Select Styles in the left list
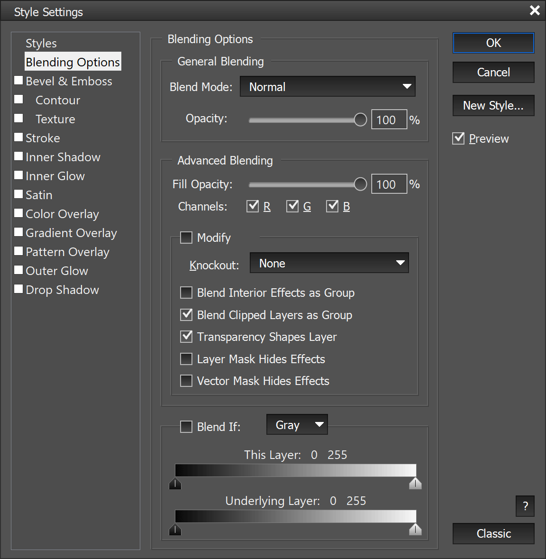The image size is (546, 559). (x=41, y=43)
